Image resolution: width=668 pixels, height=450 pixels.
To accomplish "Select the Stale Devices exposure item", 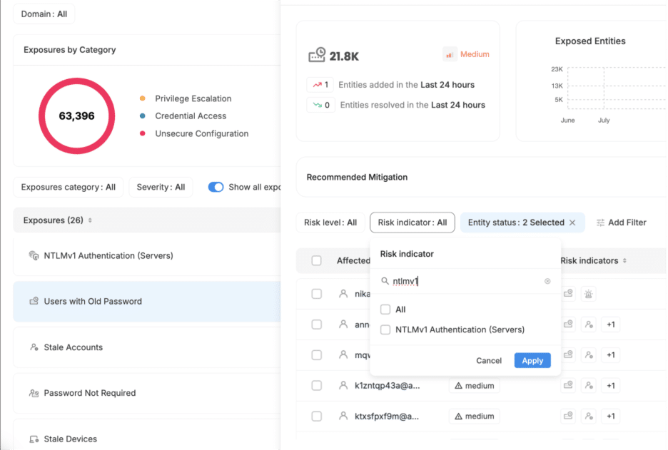I will pyautogui.click(x=70, y=439).
